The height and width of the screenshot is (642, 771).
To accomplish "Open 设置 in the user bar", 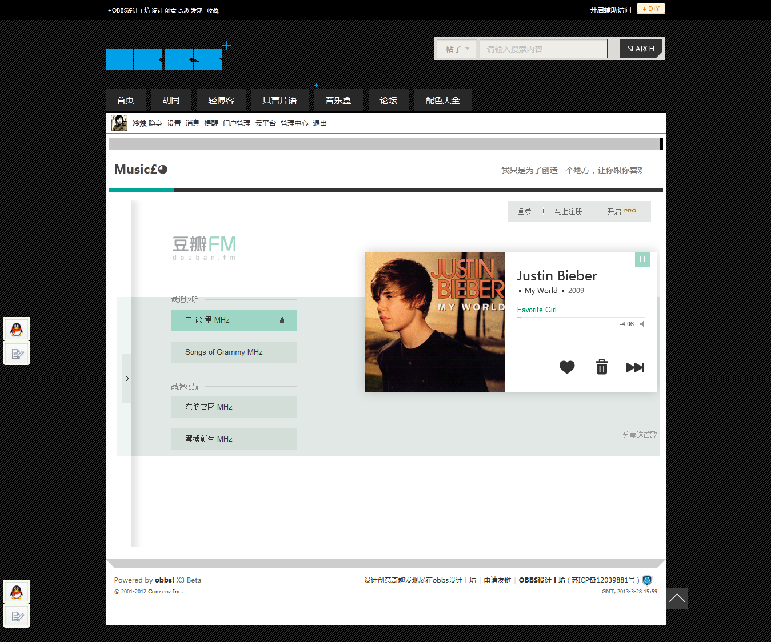I will pos(174,123).
